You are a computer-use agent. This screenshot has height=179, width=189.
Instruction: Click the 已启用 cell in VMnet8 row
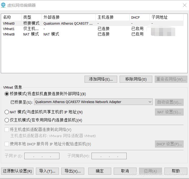(x=137, y=34)
